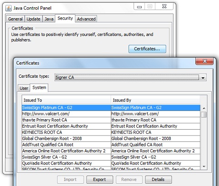Click thawte Primary Root CA in Issued By
Screen dimensions: 219x186
click(x=155, y=120)
